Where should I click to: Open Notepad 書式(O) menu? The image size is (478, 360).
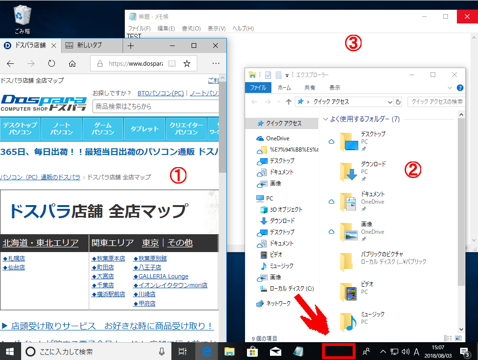(191, 28)
